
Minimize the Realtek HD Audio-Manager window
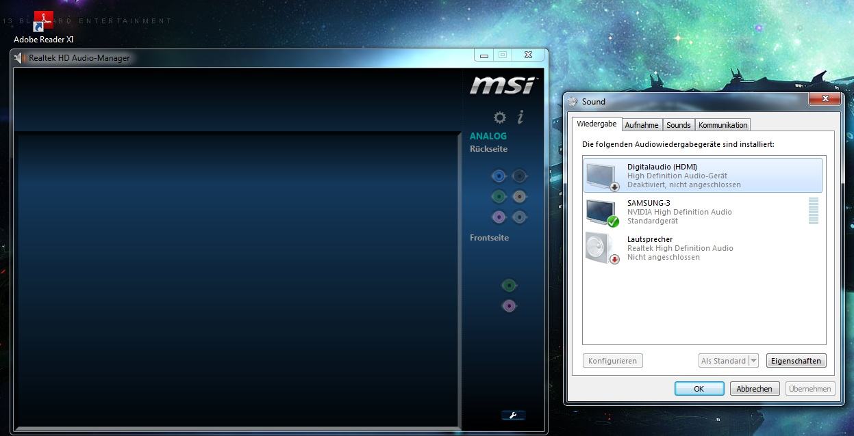(484, 55)
